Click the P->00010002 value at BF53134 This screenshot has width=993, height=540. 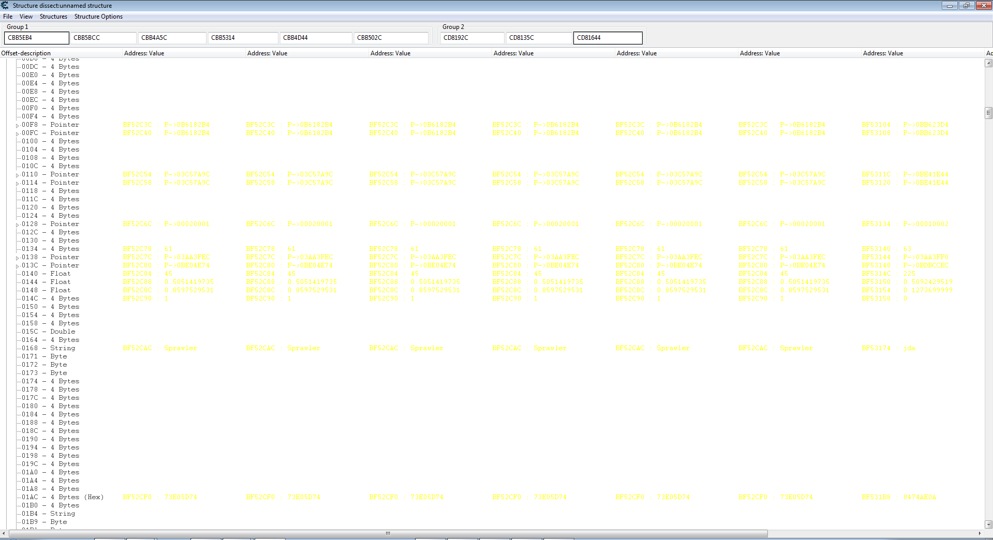tap(926, 224)
